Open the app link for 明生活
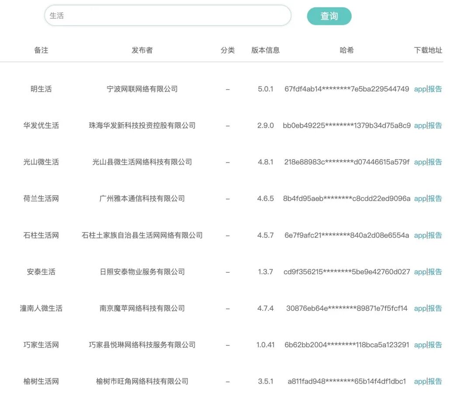Screen dimensions: 472x398 [x=420, y=89]
